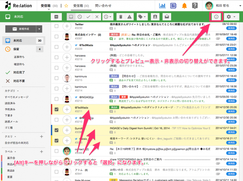Check the checkbox for the Twitter message

pos(57,26)
